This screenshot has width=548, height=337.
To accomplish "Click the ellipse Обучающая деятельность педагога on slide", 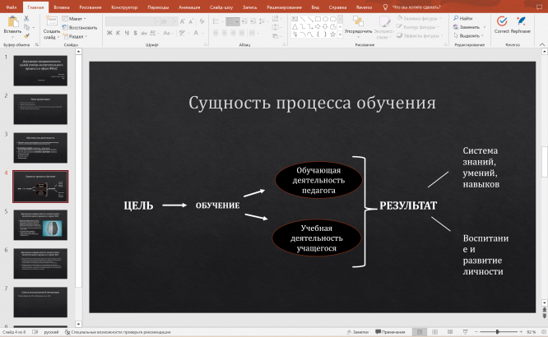I will [x=318, y=180].
